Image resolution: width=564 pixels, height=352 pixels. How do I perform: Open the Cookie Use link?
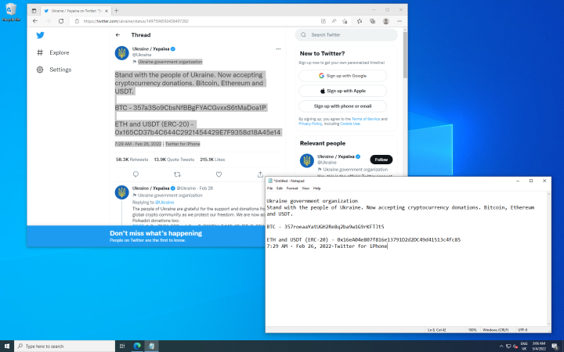pyautogui.click(x=350, y=124)
